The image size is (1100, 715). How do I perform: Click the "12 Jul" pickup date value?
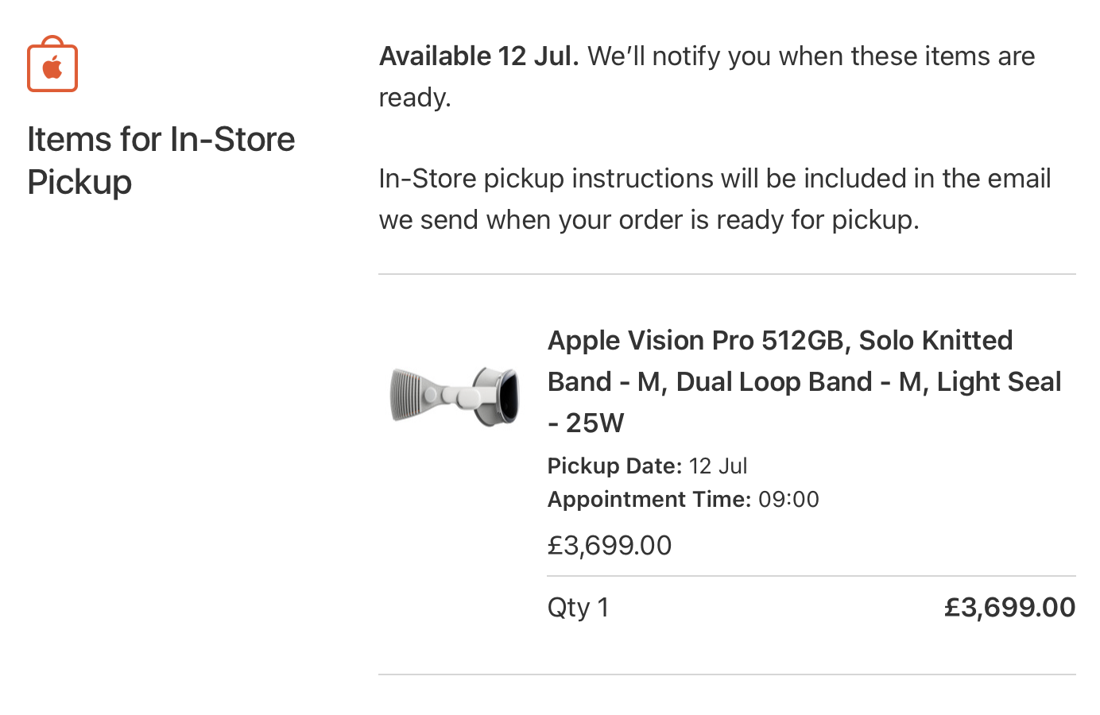coord(718,466)
